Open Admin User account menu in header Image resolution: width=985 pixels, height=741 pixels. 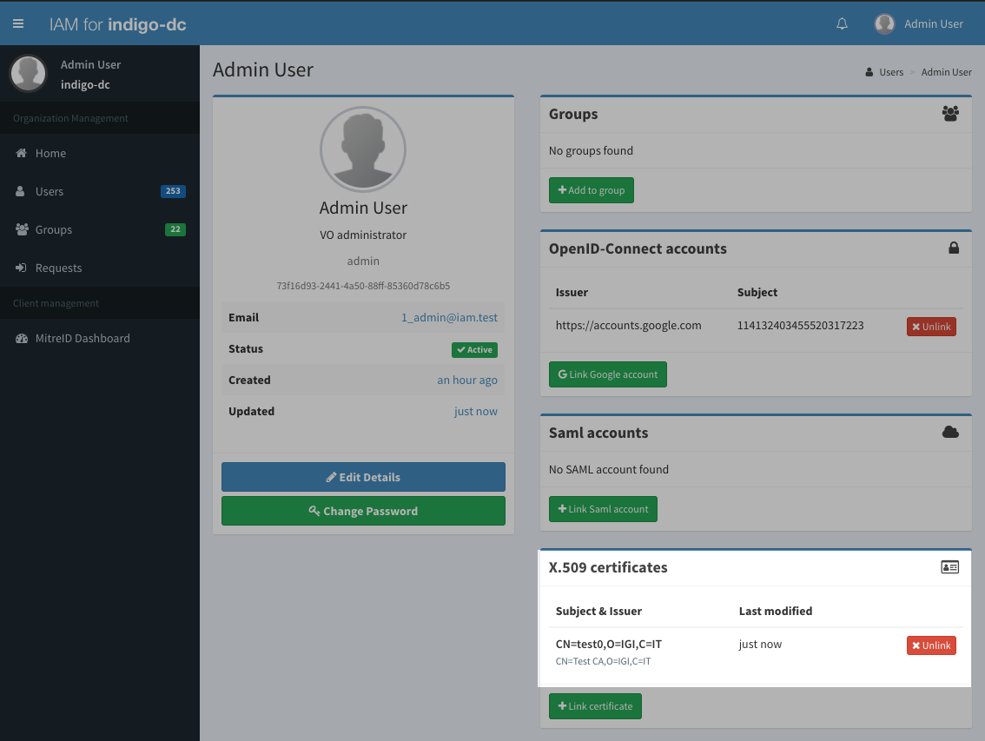tap(933, 23)
